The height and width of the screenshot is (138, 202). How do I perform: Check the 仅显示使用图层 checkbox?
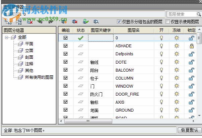click(x=167, y=22)
